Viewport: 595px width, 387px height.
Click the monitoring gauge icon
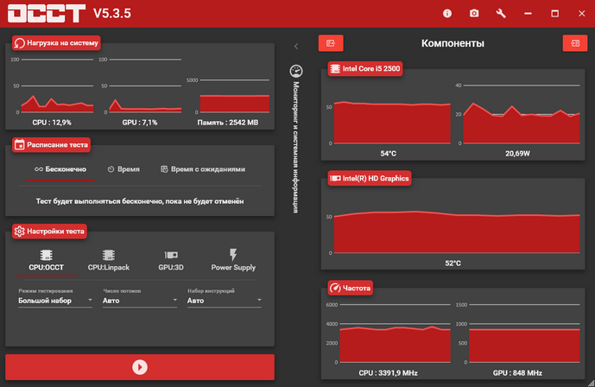296,71
